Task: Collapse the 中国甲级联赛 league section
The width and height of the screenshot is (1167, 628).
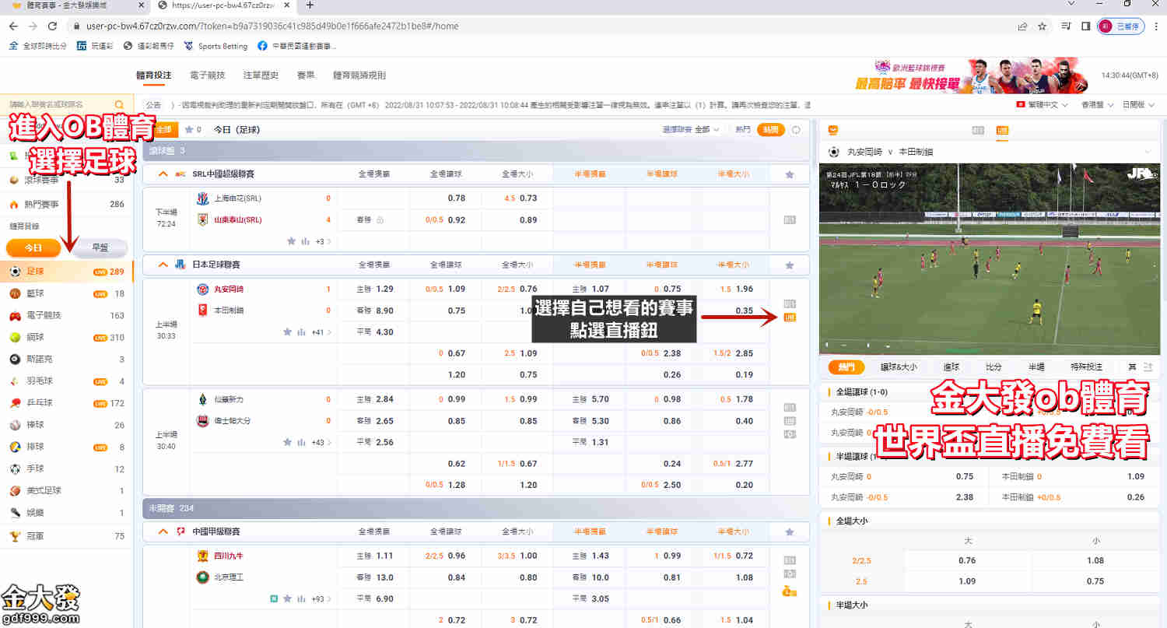Action: 163,532
